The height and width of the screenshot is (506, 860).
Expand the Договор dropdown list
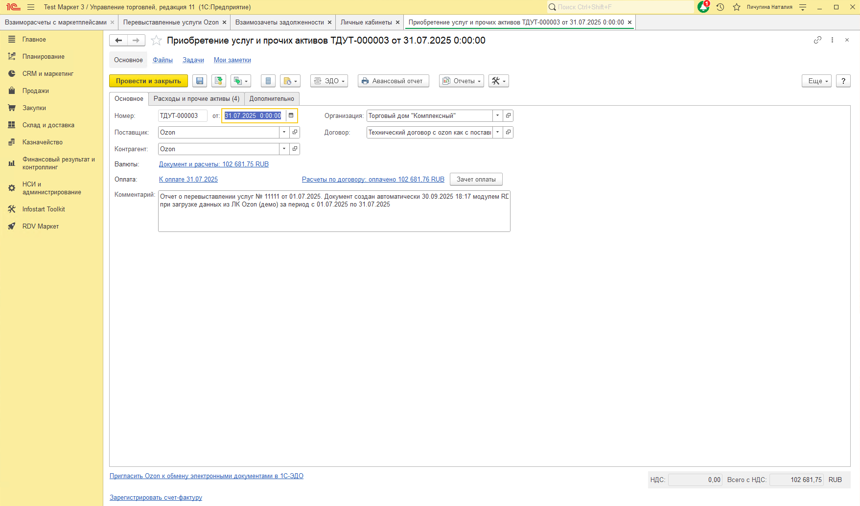click(x=497, y=132)
